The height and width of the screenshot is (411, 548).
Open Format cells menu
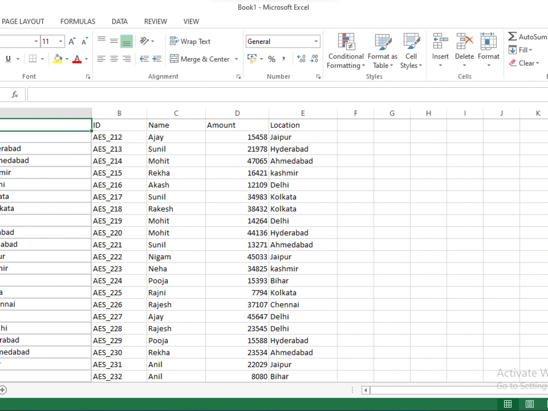click(489, 50)
